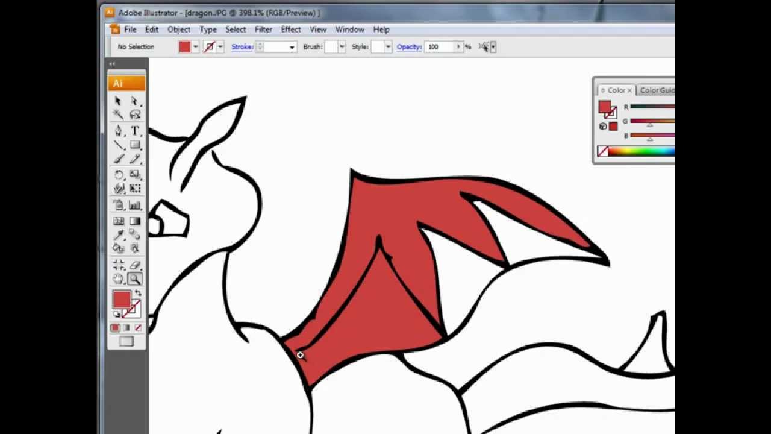Adjust the stroke weight stepper
The width and height of the screenshot is (771, 434).
click(x=260, y=47)
